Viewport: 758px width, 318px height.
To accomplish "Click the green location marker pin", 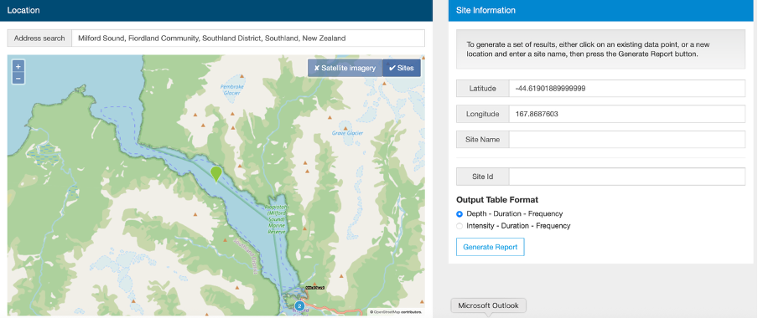I will coord(216,174).
